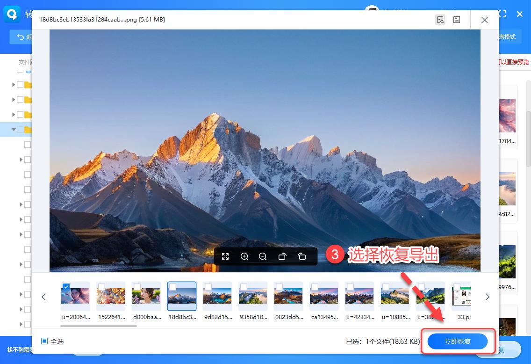Check the 18d8bc3 thumbnail checkbox
Image resolution: width=531 pixels, height=364 pixels.
click(172, 287)
